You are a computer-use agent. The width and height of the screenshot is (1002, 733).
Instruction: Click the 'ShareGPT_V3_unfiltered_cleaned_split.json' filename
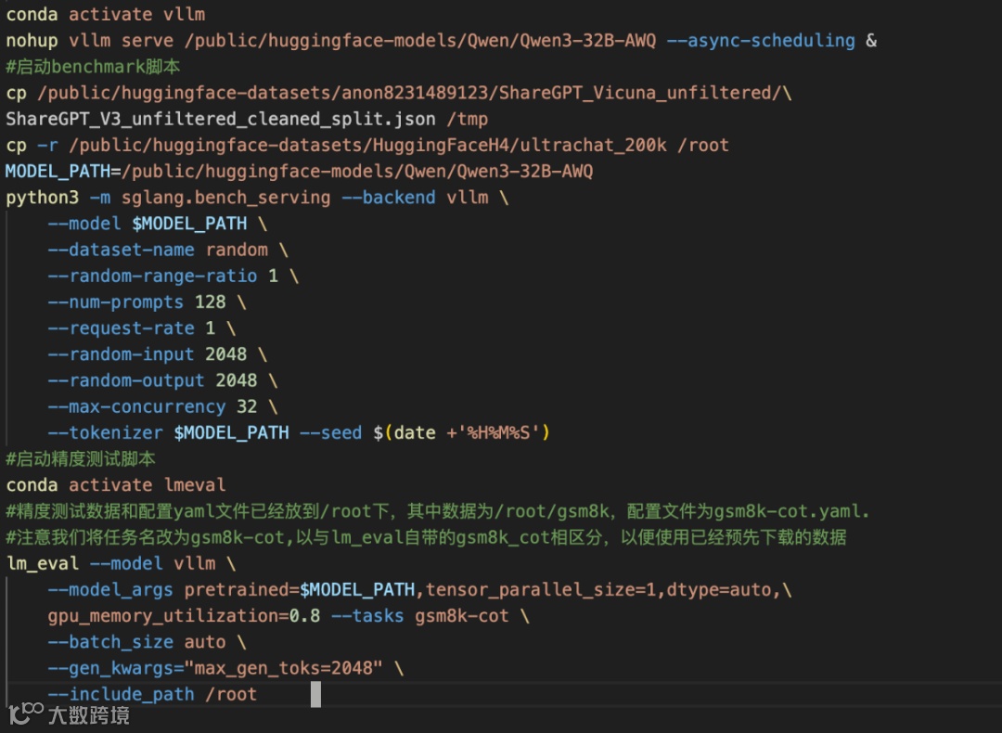tap(221, 119)
